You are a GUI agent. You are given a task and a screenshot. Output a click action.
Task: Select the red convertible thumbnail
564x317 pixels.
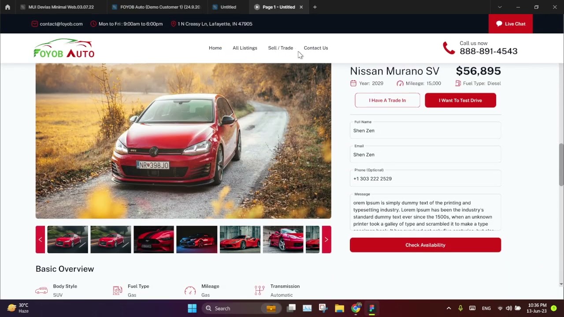pyautogui.click(x=283, y=240)
